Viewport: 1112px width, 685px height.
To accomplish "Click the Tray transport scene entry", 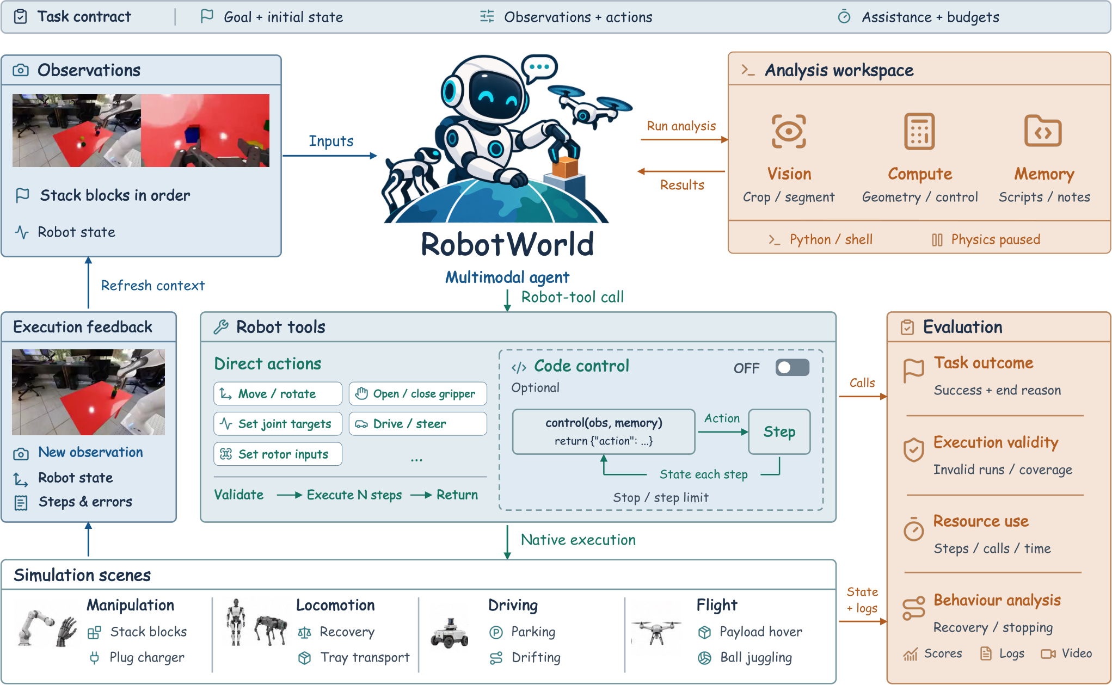I will (354, 658).
